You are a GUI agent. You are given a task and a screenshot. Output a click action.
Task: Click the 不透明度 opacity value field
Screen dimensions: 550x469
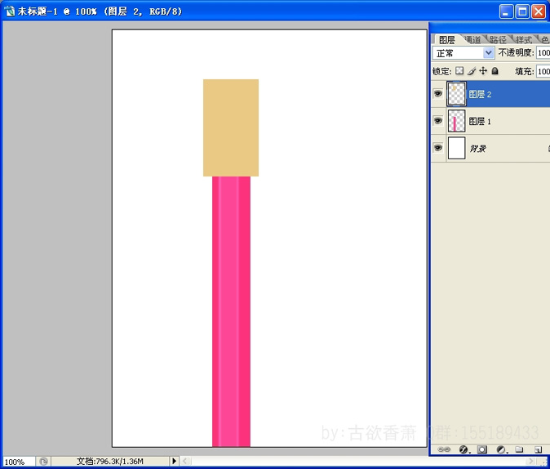click(543, 52)
